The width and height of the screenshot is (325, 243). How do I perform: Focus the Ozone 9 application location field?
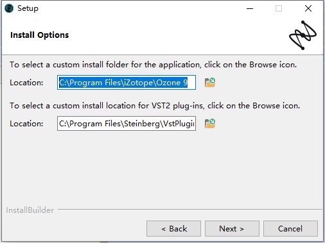[x=127, y=83]
